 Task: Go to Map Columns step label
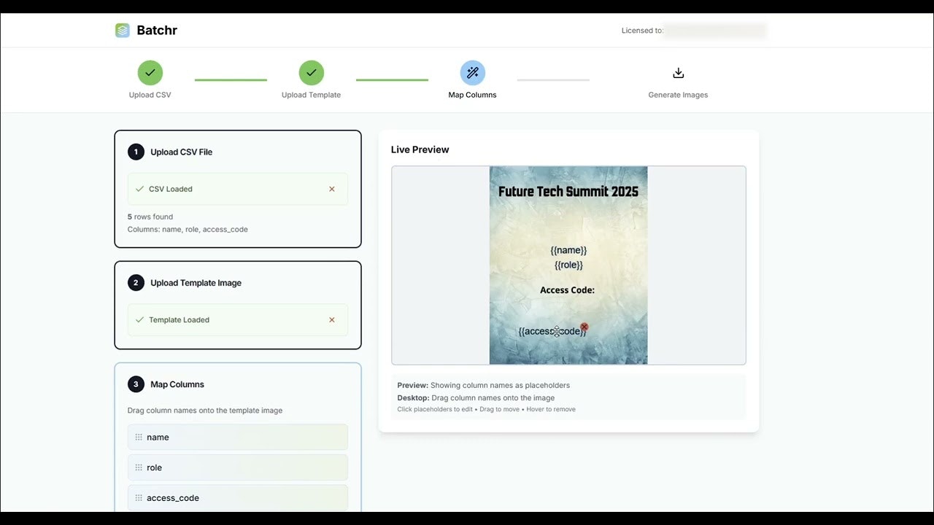pos(473,95)
